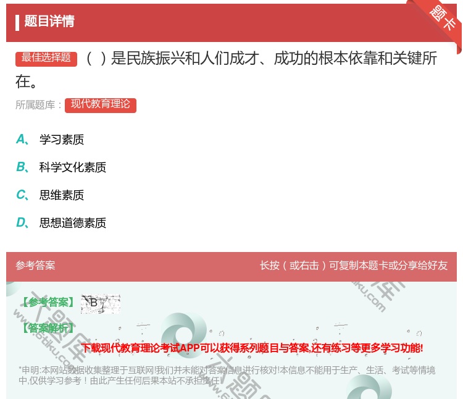This screenshot has width=463, height=399.
Task: Click the answer image showing B
Action: click(101, 304)
